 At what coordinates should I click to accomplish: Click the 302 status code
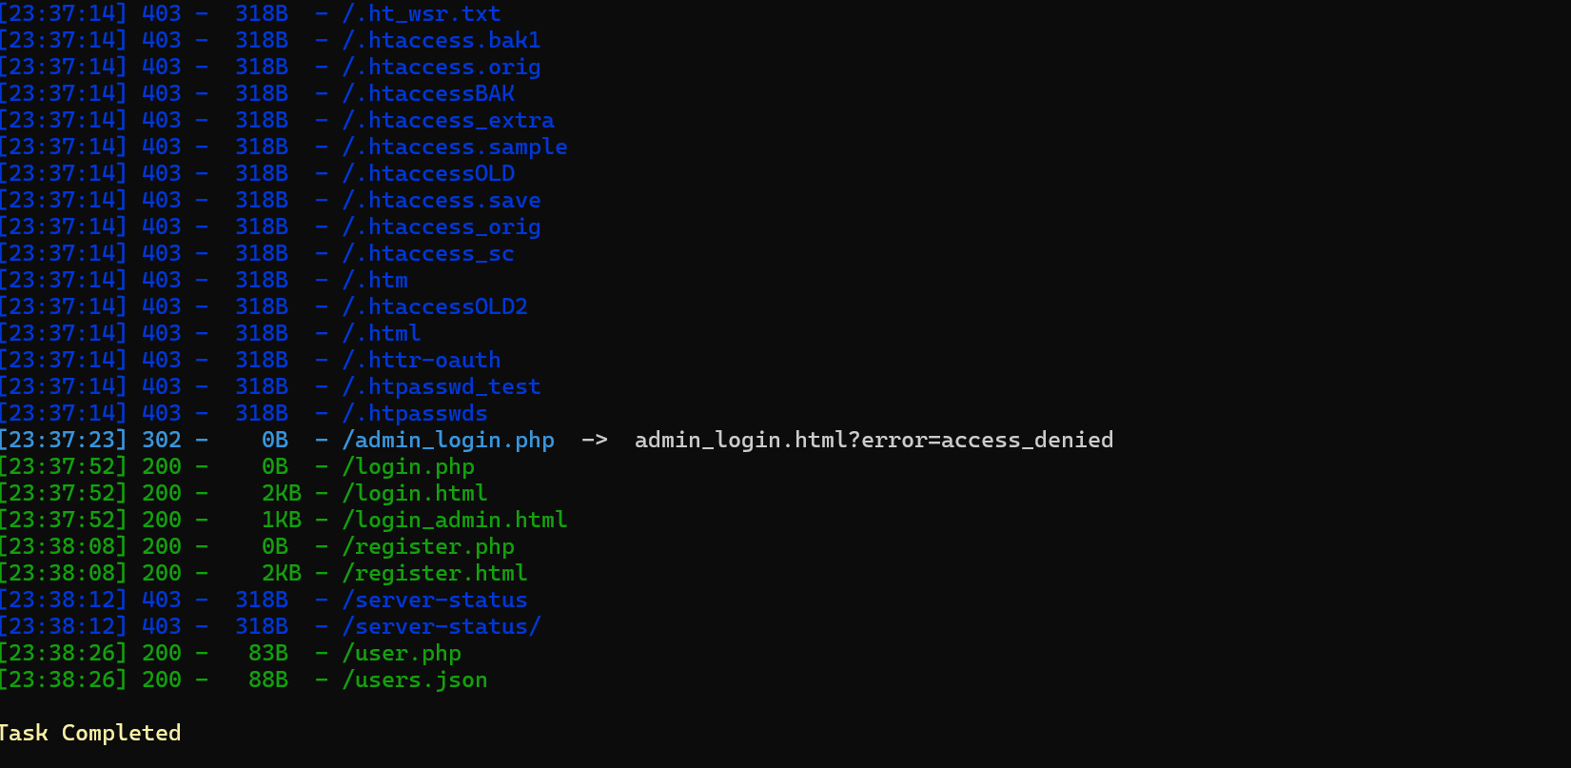162,441
